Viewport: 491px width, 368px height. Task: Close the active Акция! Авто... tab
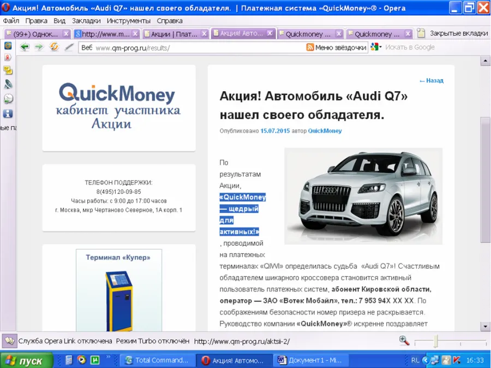[x=270, y=33]
